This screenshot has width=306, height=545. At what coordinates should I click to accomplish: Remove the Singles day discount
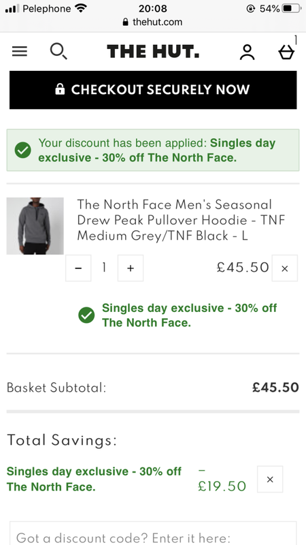(270, 480)
